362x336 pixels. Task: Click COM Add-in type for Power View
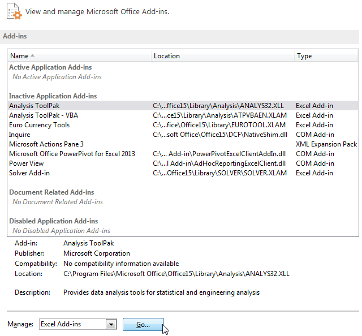[315, 163]
